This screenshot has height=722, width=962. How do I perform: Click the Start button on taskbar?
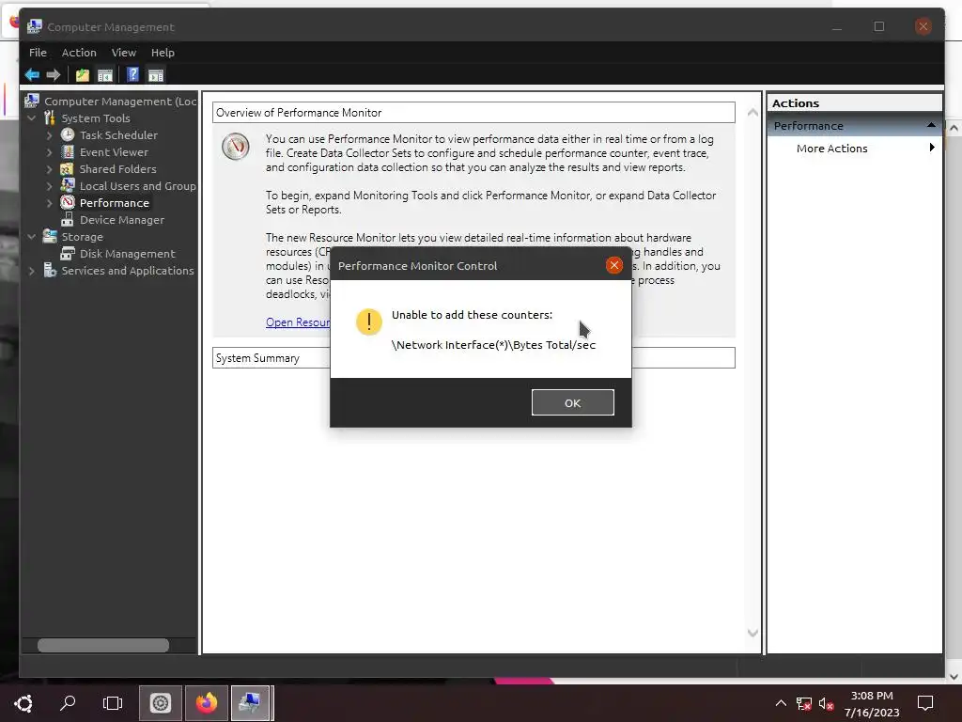click(x=23, y=703)
